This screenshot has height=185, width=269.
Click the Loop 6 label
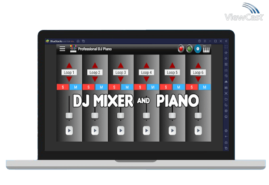coord(198,72)
